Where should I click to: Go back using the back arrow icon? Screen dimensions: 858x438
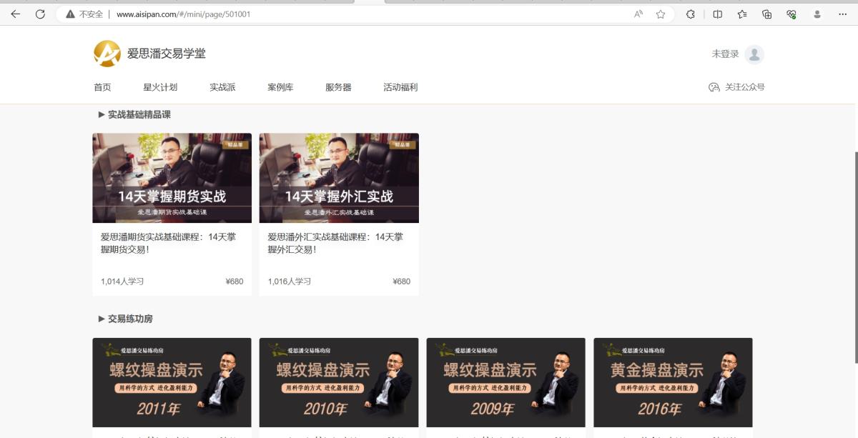pos(16,14)
